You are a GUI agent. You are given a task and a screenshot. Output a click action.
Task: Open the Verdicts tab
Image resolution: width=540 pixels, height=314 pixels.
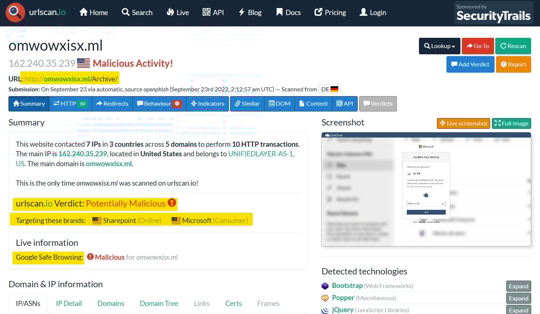coord(378,104)
